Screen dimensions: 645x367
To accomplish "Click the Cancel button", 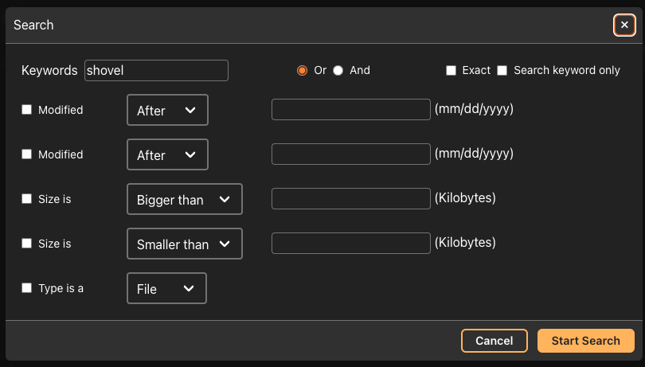I will (x=494, y=341).
